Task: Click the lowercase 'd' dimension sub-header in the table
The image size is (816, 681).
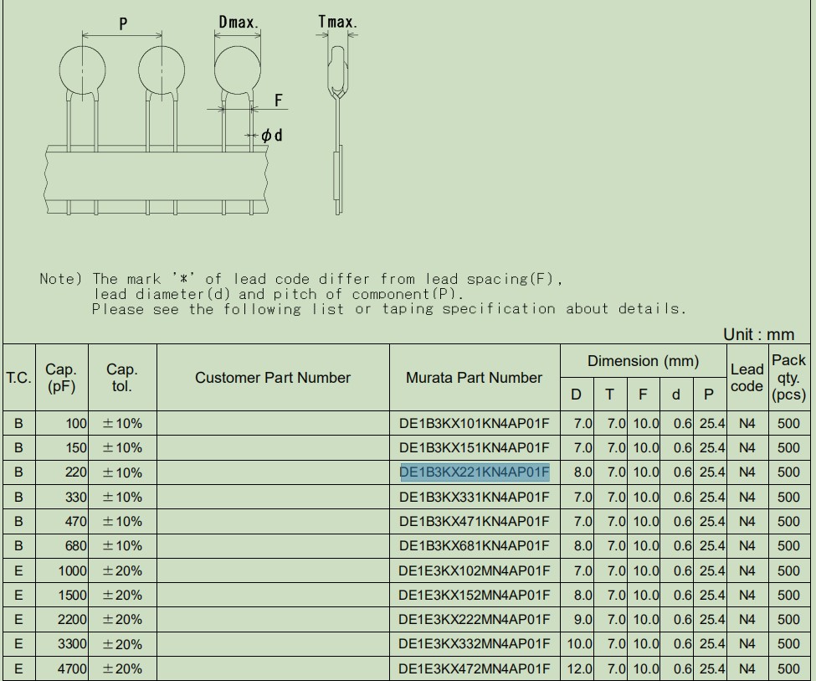Action: point(676,395)
